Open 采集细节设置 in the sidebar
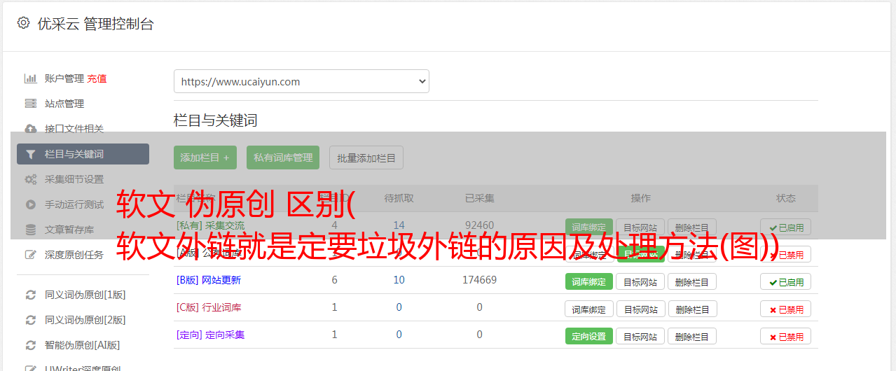The width and height of the screenshot is (896, 371). click(x=74, y=179)
